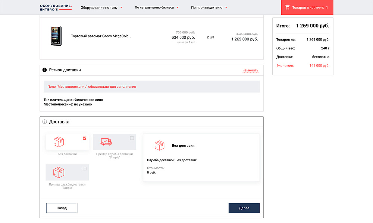Check the bottom Simple delivery service checkbox
This screenshot has height=223, width=373.
(85, 169)
